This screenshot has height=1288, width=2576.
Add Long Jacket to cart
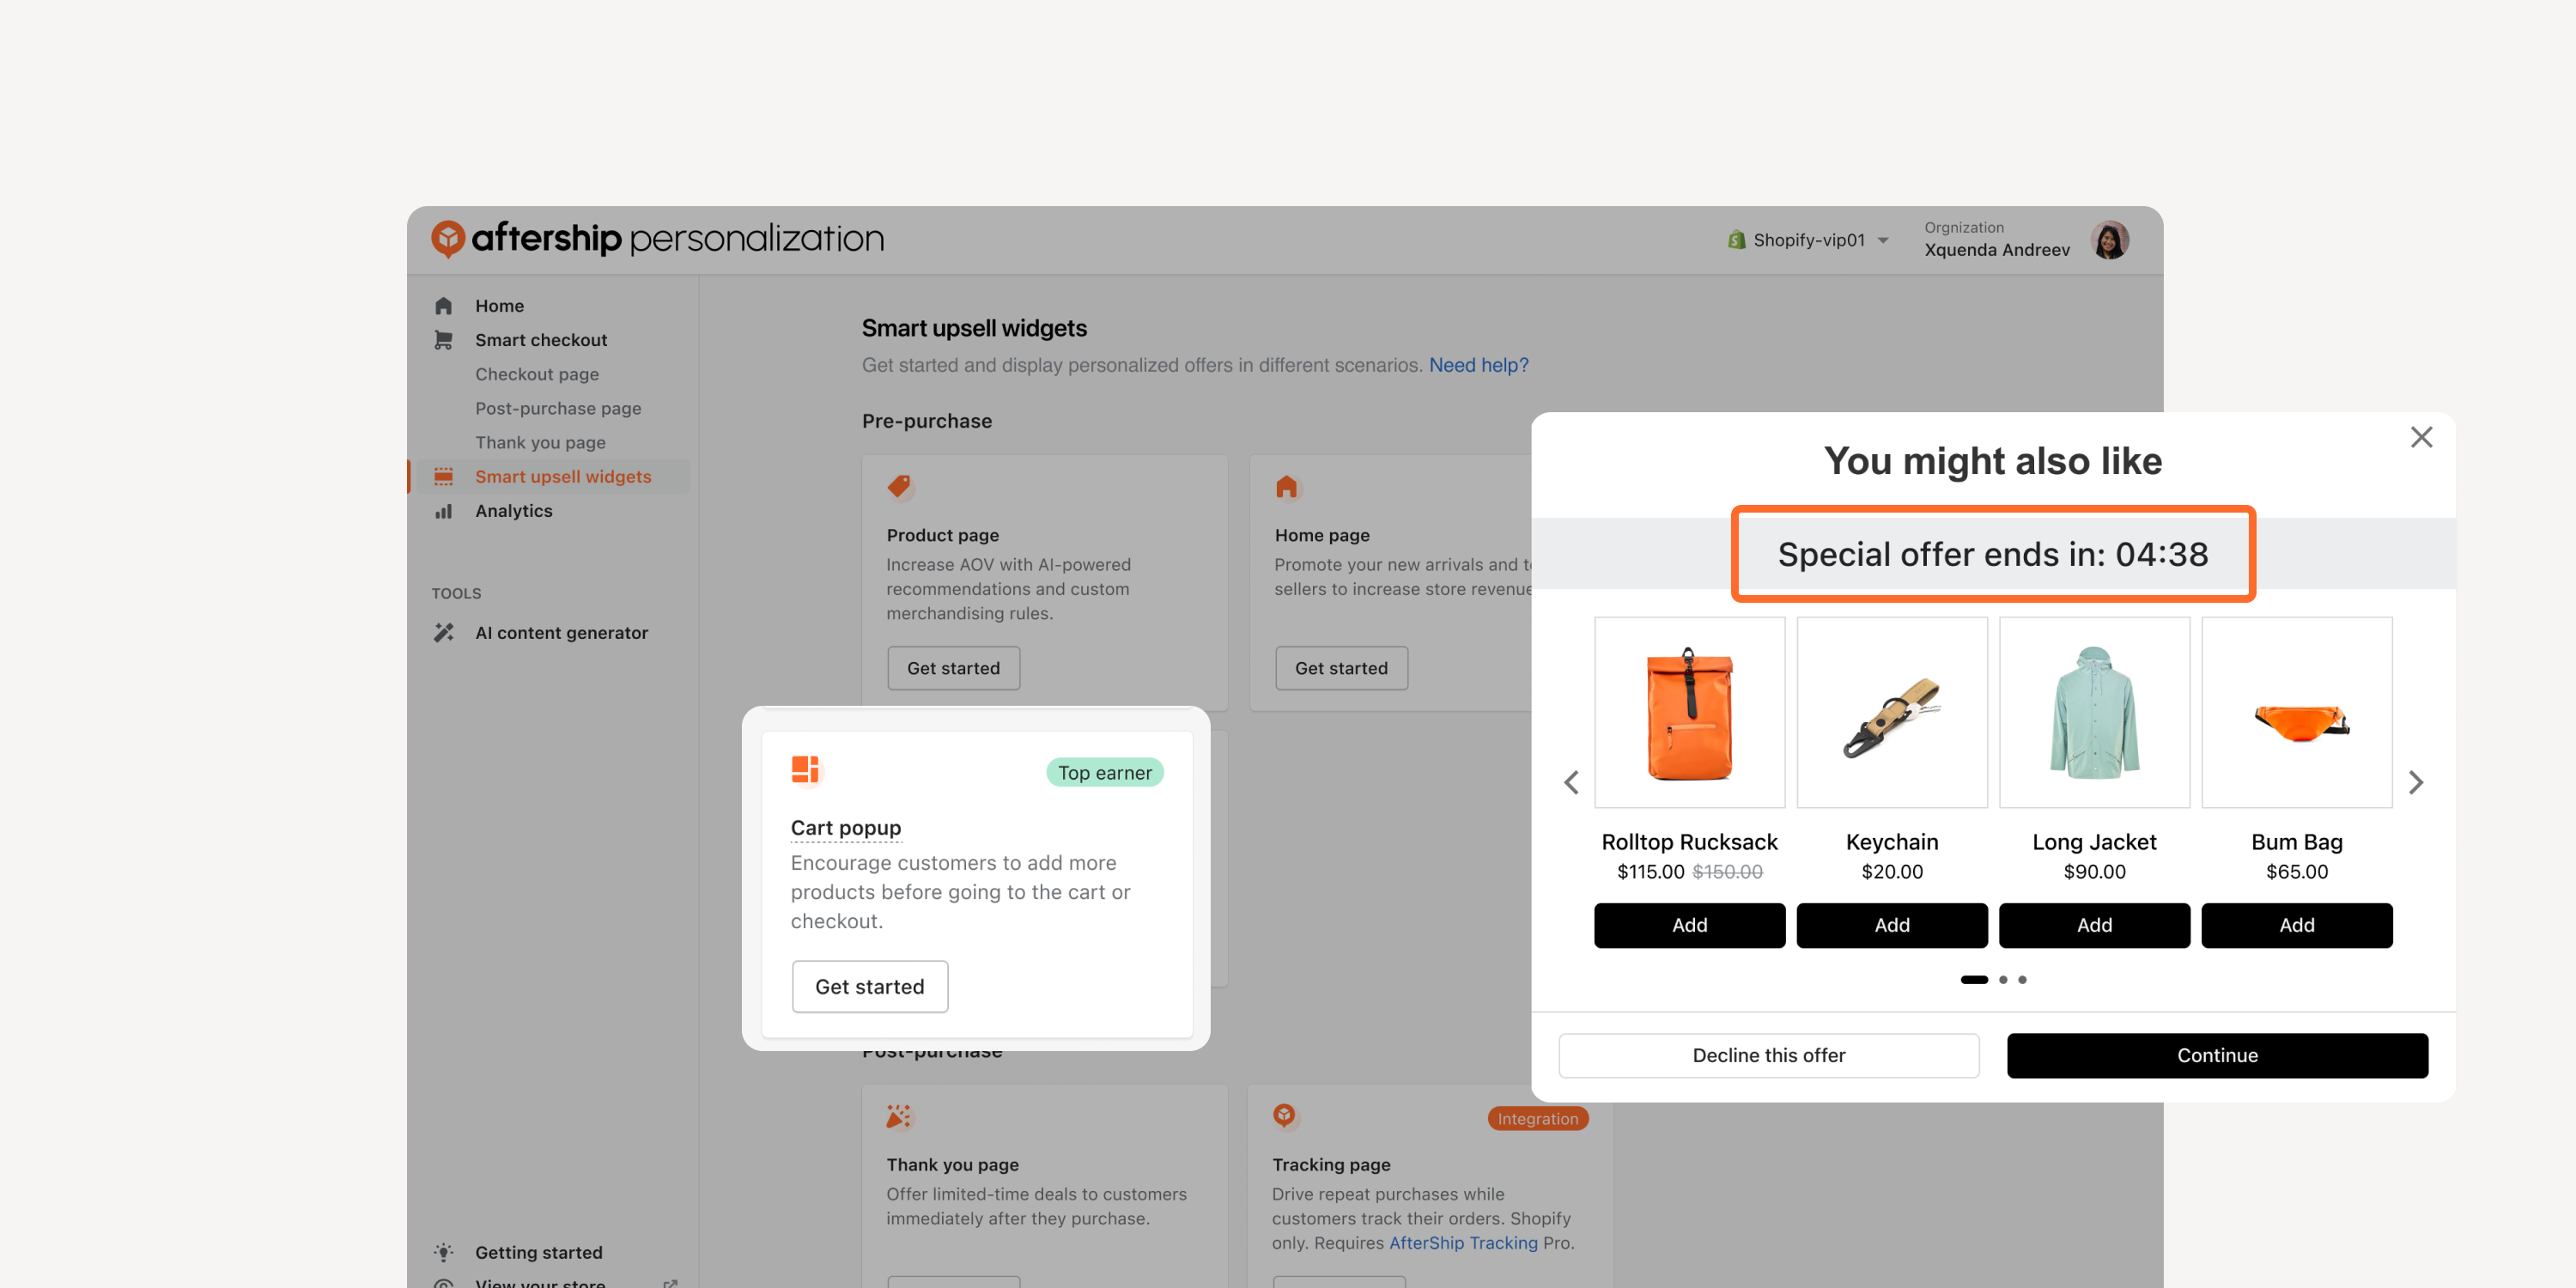tap(2094, 925)
